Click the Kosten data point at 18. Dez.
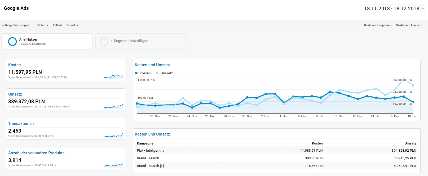The width and height of the screenshot is (428, 176). click(413, 102)
